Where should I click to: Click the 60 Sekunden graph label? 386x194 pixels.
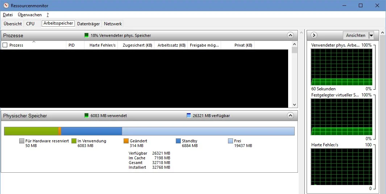click(x=323, y=89)
